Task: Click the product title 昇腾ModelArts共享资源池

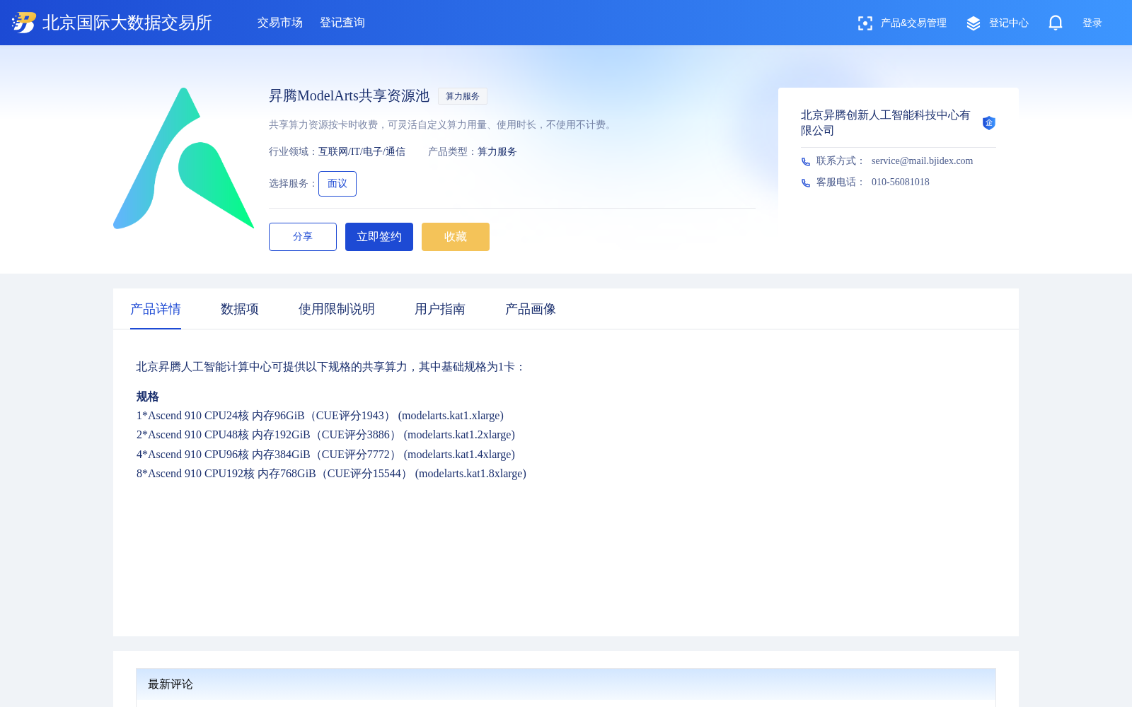Action: (349, 96)
